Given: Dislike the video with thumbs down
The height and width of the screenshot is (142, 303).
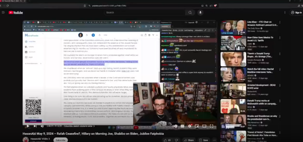Looking at the screenshot, I should [176, 140].
